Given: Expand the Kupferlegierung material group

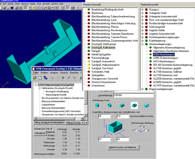Looking at the screenshot, I should click(x=142, y=40).
